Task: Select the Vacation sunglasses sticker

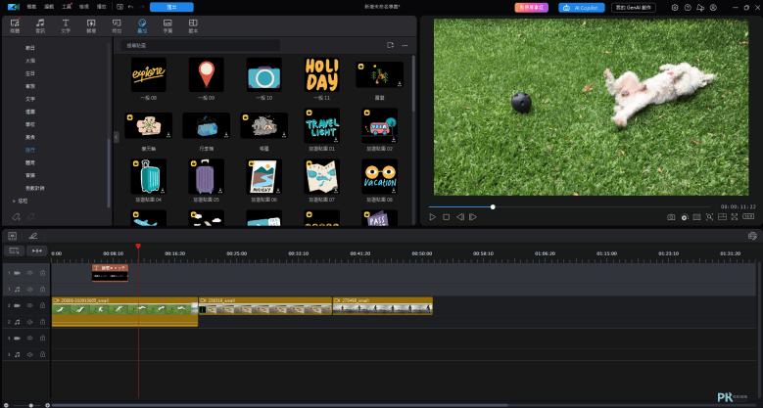Action: click(380, 176)
